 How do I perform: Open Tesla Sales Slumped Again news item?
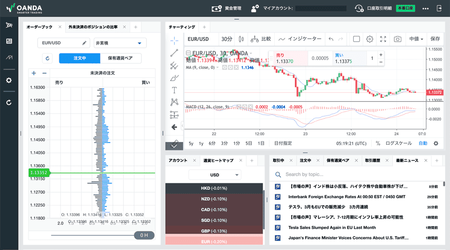[332, 228]
